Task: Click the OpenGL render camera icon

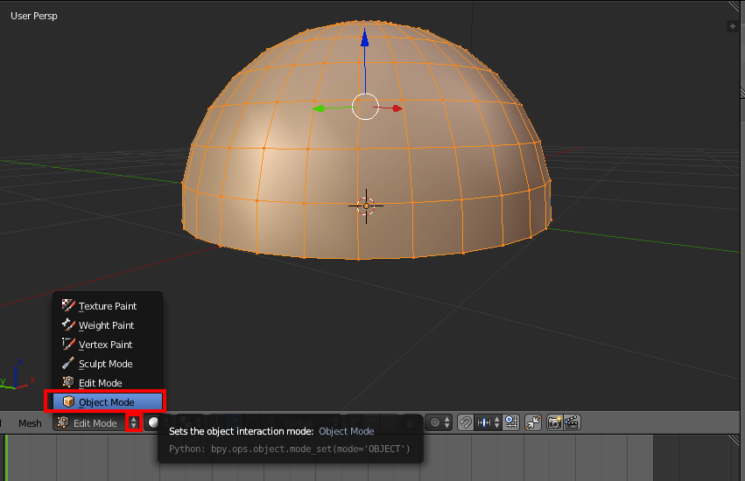Action: 554,422
